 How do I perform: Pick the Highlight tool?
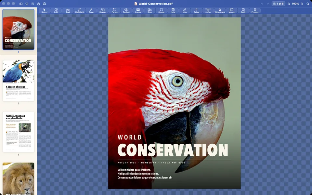coord(79,10)
